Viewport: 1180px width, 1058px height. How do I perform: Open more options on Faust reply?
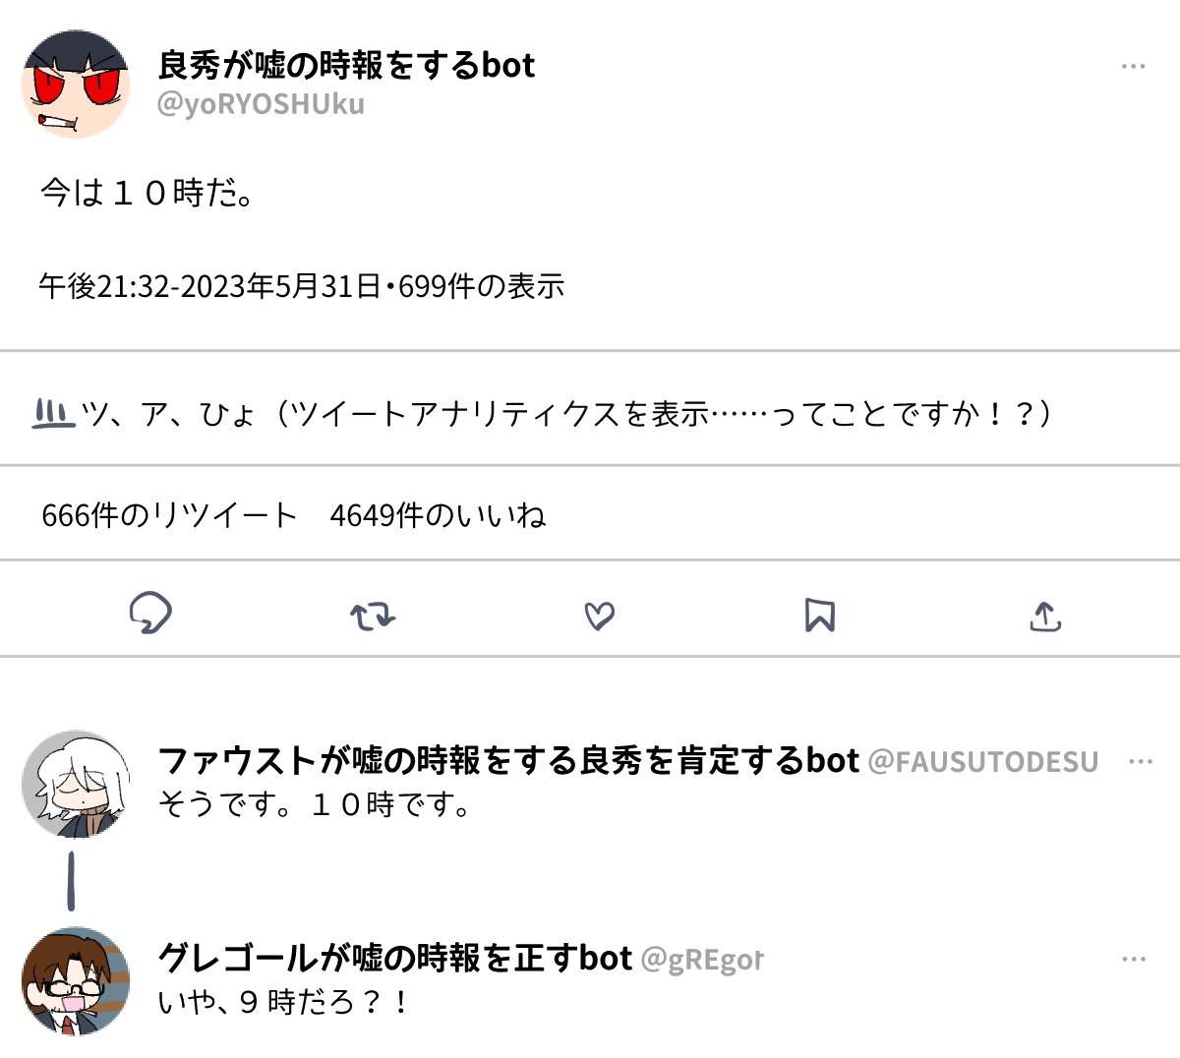1141,761
